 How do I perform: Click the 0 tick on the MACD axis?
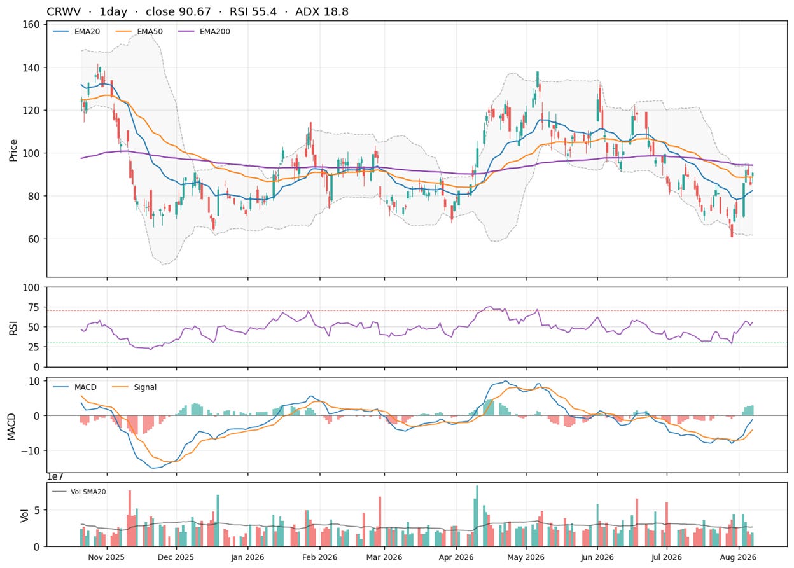click(x=38, y=416)
